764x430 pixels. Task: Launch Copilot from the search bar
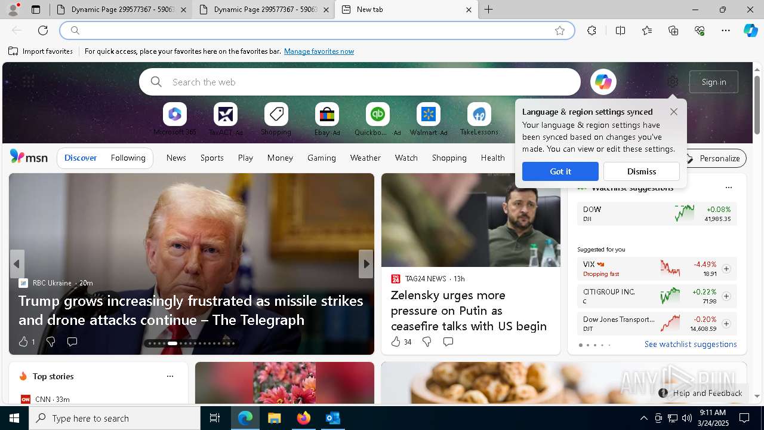603,82
